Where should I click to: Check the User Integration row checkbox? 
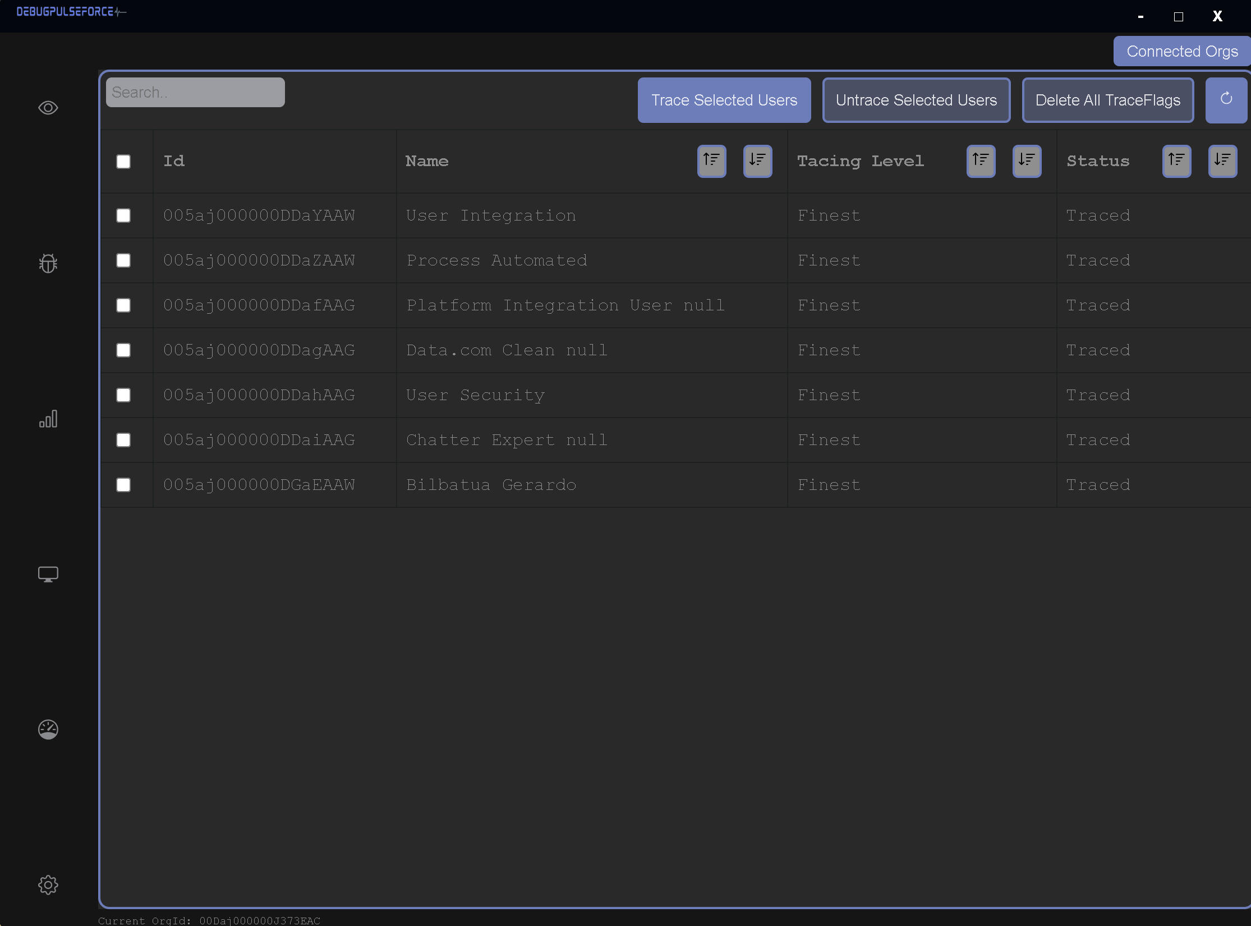point(123,216)
